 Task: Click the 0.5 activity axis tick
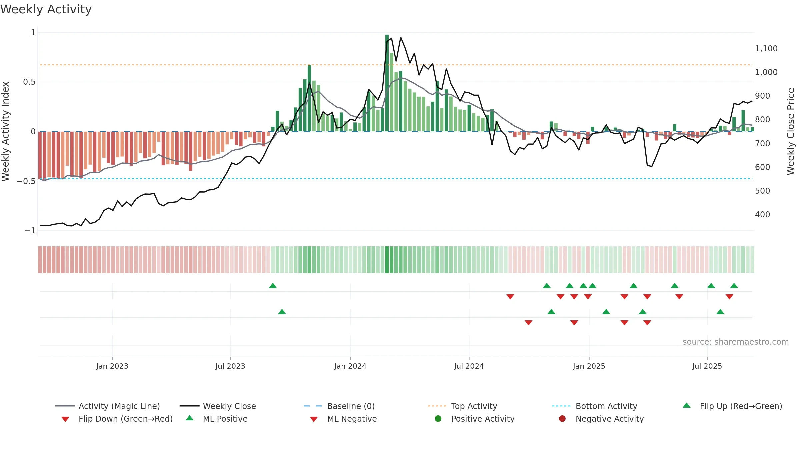tap(29, 82)
